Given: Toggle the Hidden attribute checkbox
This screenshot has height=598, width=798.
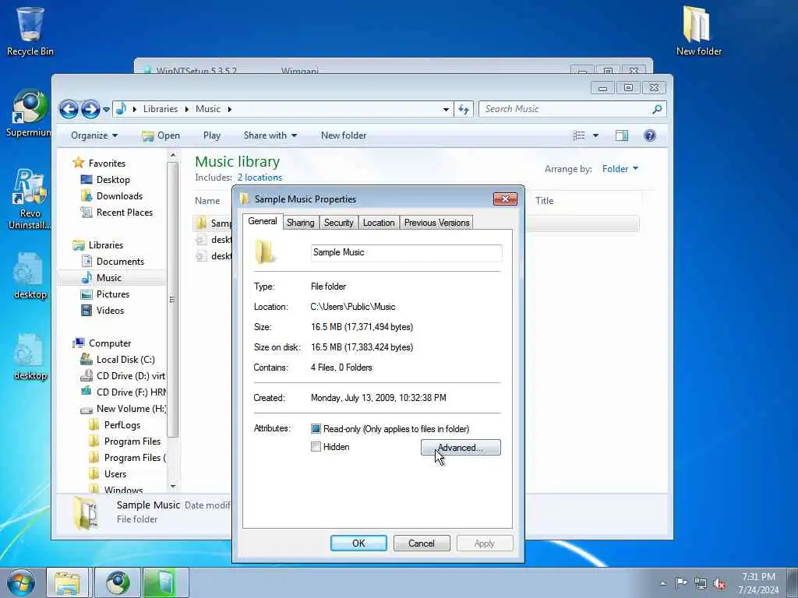Looking at the screenshot, I should pyautogui.click(x=316, y=447).
